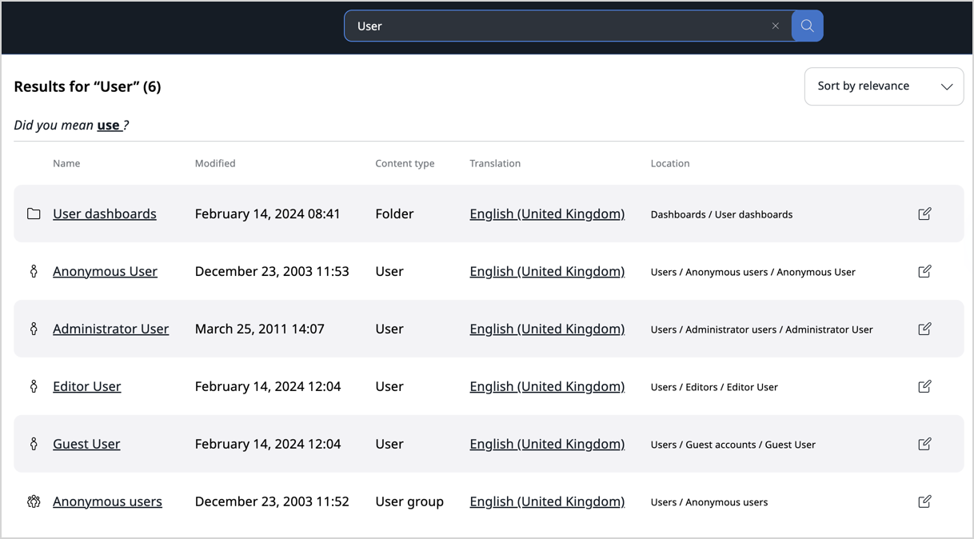Open Guest User from results

point(86,444)
